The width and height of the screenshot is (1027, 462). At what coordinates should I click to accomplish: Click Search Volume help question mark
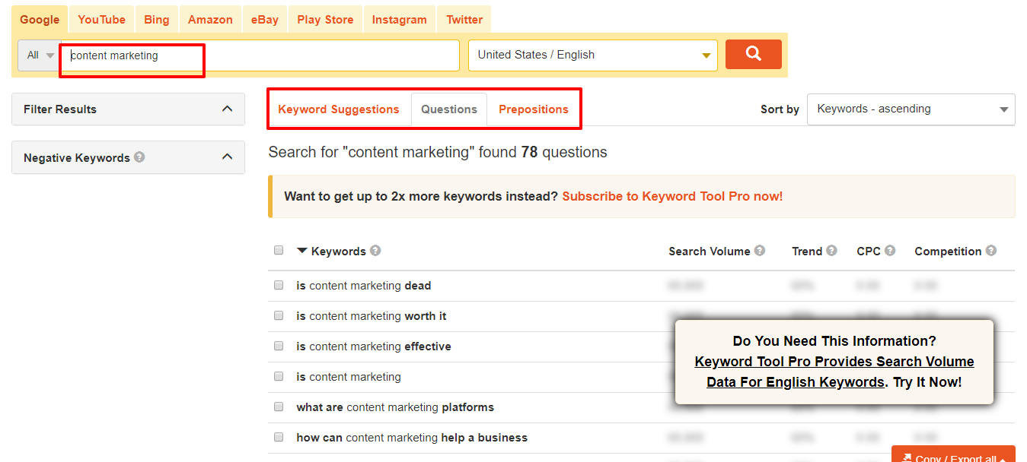pos(760,251)
